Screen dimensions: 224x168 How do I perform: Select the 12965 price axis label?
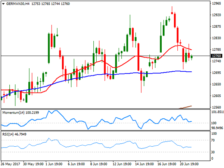click(217, 4)
